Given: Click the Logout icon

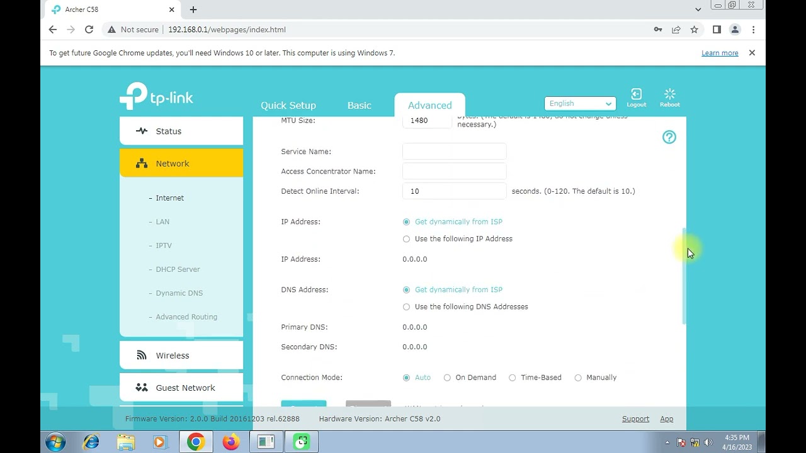Looking at the screenshot, I should [x=636, y=94].
